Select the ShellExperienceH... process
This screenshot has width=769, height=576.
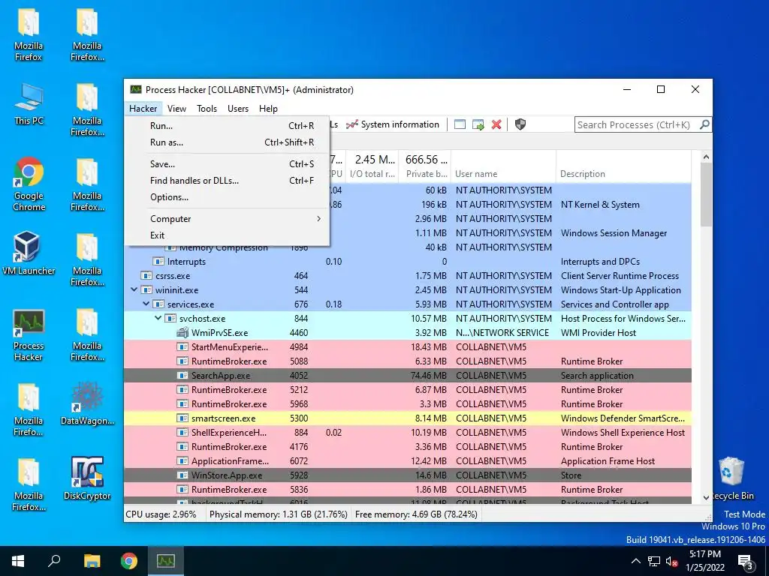click(408, 432)
